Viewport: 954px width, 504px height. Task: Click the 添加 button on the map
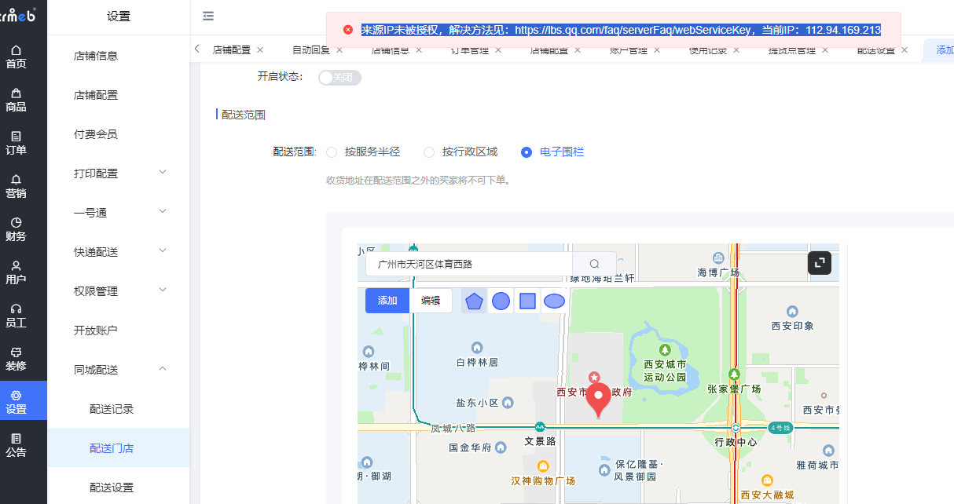coord(387,301)
